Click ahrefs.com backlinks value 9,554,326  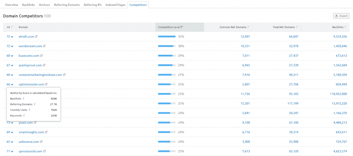tap(340, 37)
